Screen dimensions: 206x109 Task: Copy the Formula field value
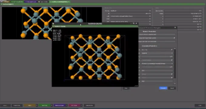150,11
